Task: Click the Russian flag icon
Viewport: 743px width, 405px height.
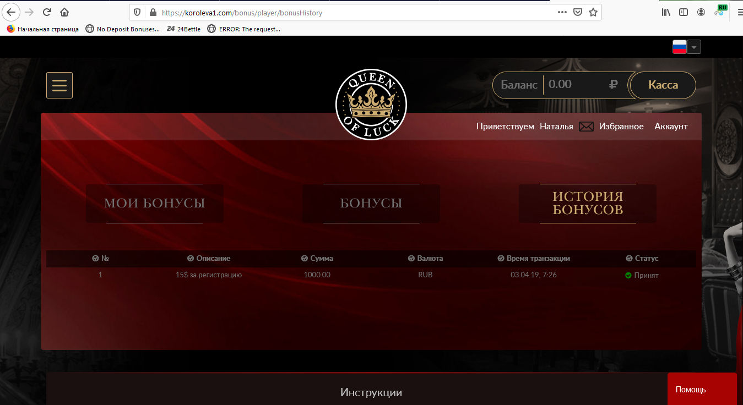Action: tap(680, 47)
